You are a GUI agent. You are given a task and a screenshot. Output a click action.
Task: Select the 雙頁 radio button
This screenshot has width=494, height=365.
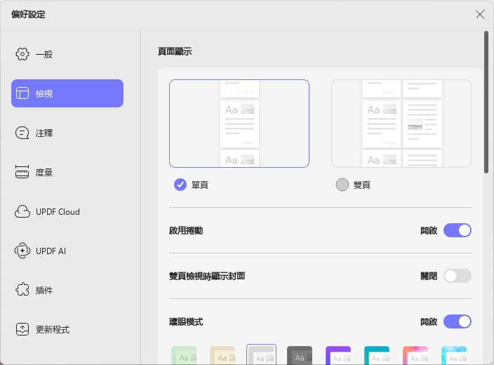click(342, 185)
